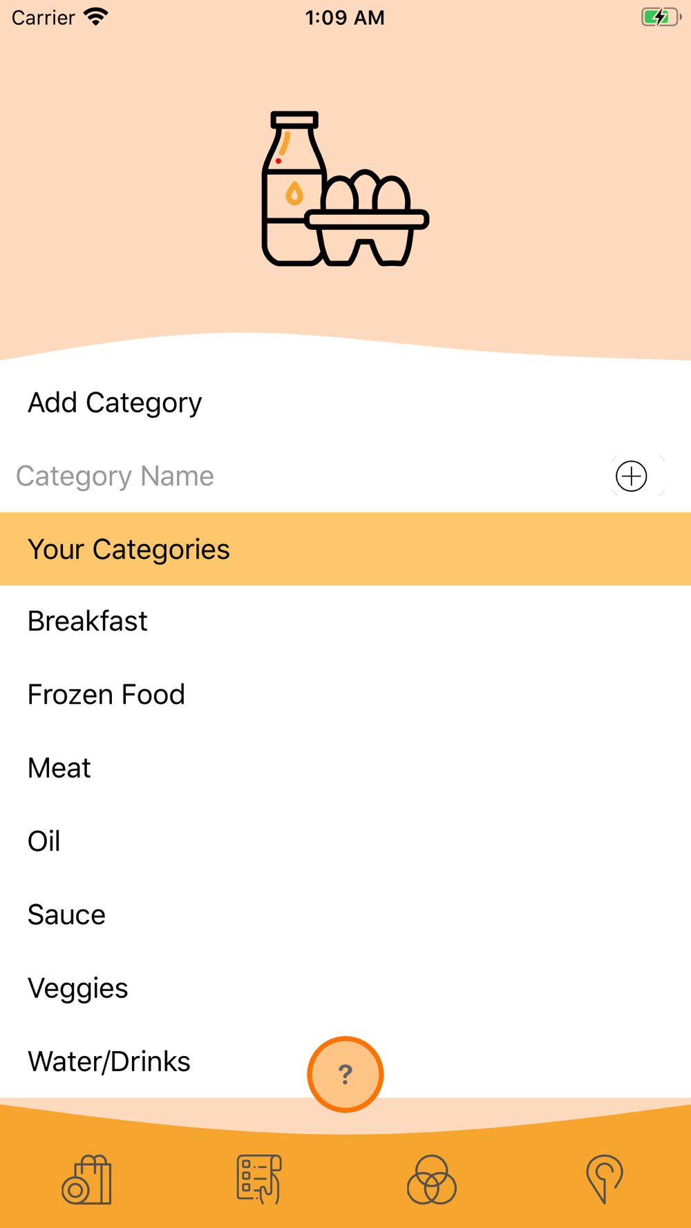This screenshot has height=1228, width=691.
Task: Open the shopping bag tab icon
Action: (86, 1180)
